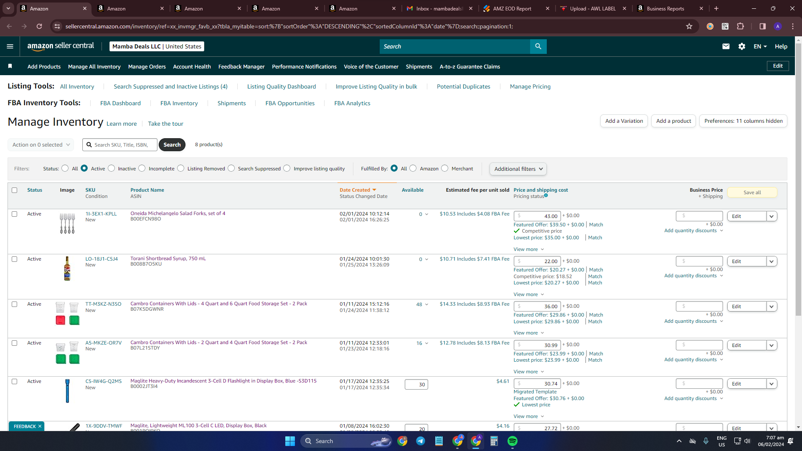Switch to the Inbox mail tab

(x=440, y=8)
